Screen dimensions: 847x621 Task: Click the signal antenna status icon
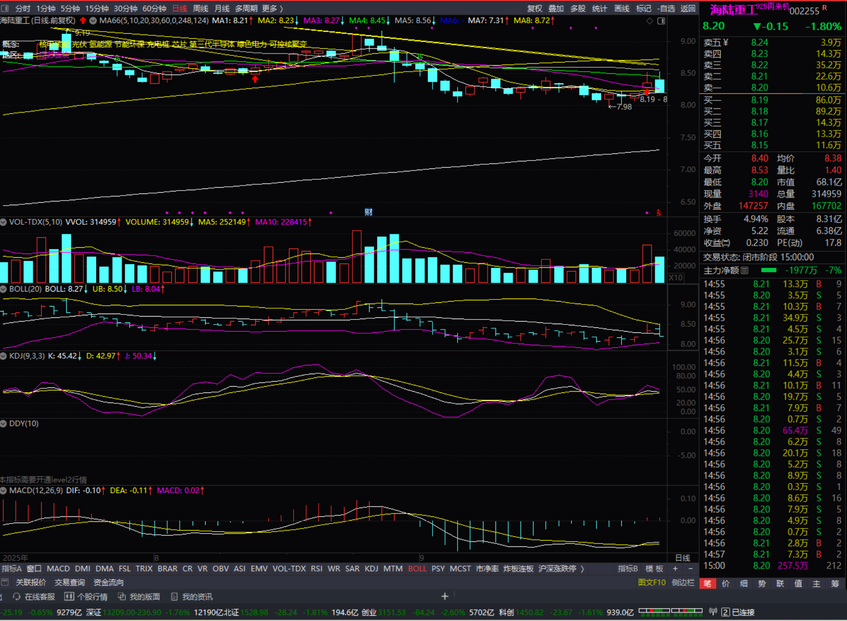pyautogui.click(x=713, y=612)
